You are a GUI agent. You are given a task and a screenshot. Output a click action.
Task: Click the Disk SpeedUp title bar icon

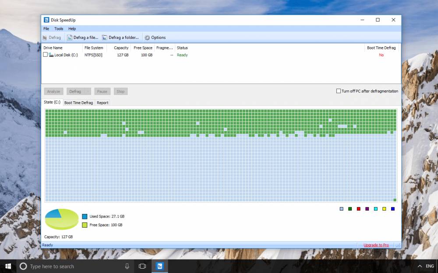pyautogui.click(x=46, y=20)
